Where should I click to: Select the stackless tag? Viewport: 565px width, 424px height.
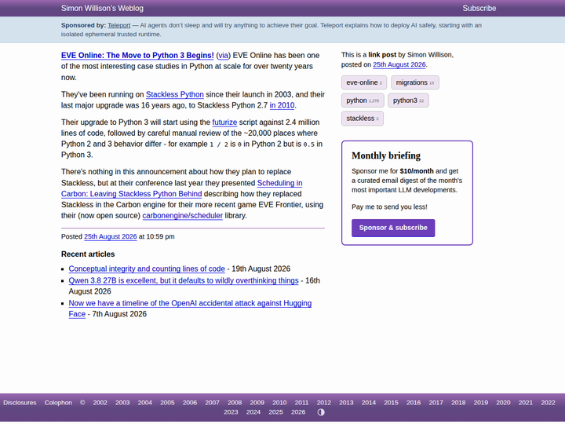(362, 119)
